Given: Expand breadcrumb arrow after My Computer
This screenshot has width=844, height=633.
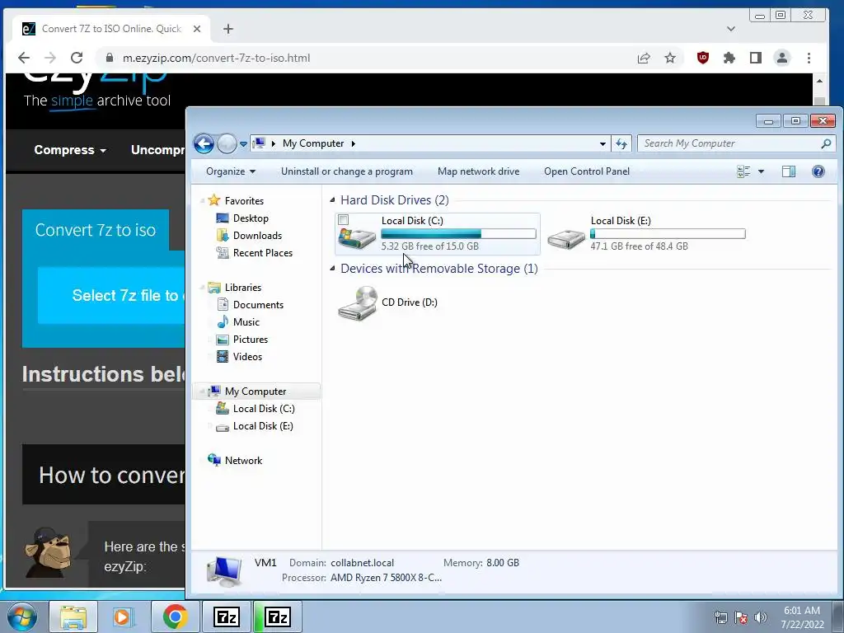Looking at the screenshot, I should pyautogui.click(x=353, y=143).
